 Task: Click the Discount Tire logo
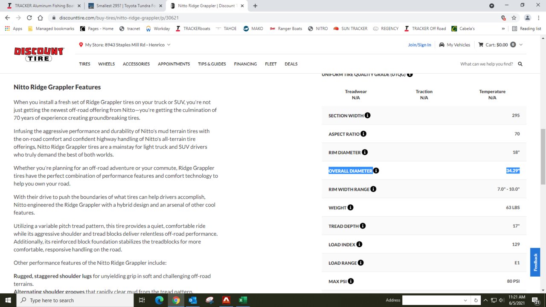click(39, 54)
